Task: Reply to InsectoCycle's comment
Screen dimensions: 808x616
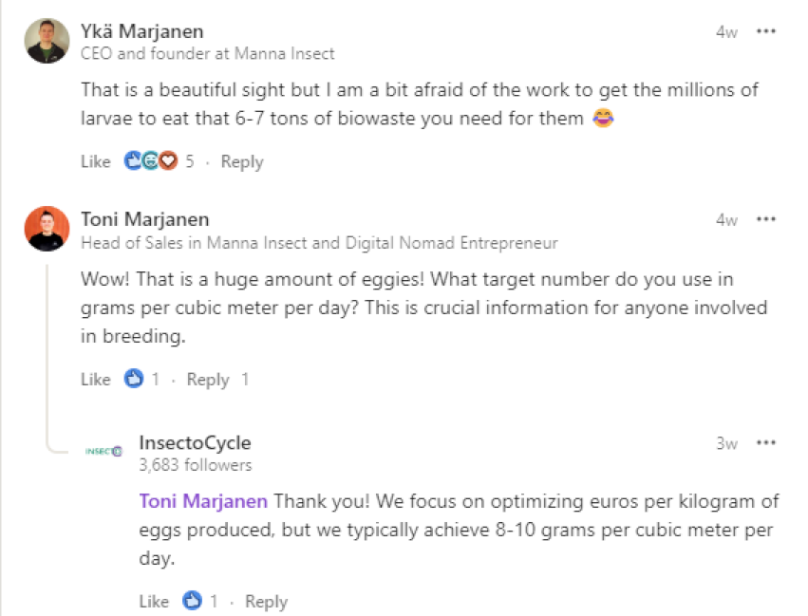Action: point(267,602)
